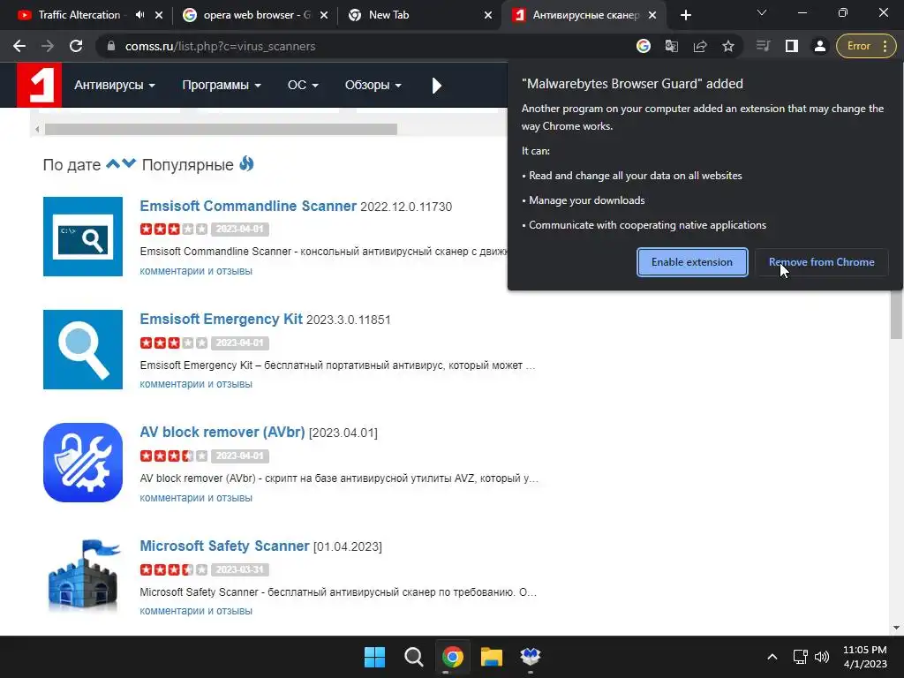904x678 pixels.
Task: Toggle the Chrome side panel
Action: pyautogui.click(x=792, y=46)
